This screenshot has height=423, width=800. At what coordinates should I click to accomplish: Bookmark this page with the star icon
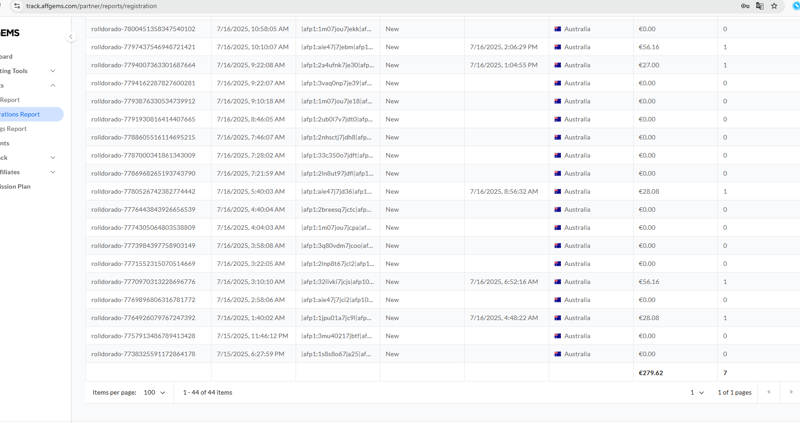pyautogui.click(x=774, y=6)
